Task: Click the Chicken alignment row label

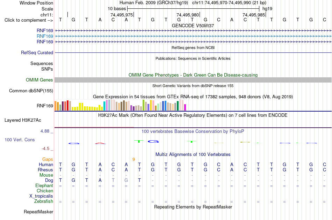Action: (x=45, y=191)
